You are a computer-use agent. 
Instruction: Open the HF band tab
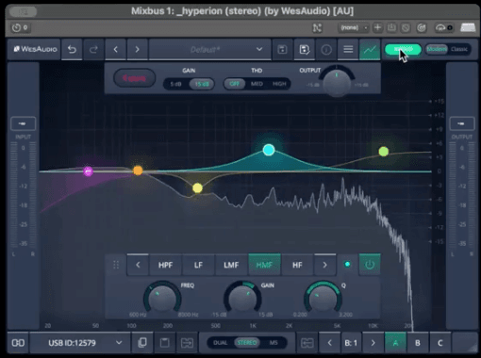pos(297,265)
